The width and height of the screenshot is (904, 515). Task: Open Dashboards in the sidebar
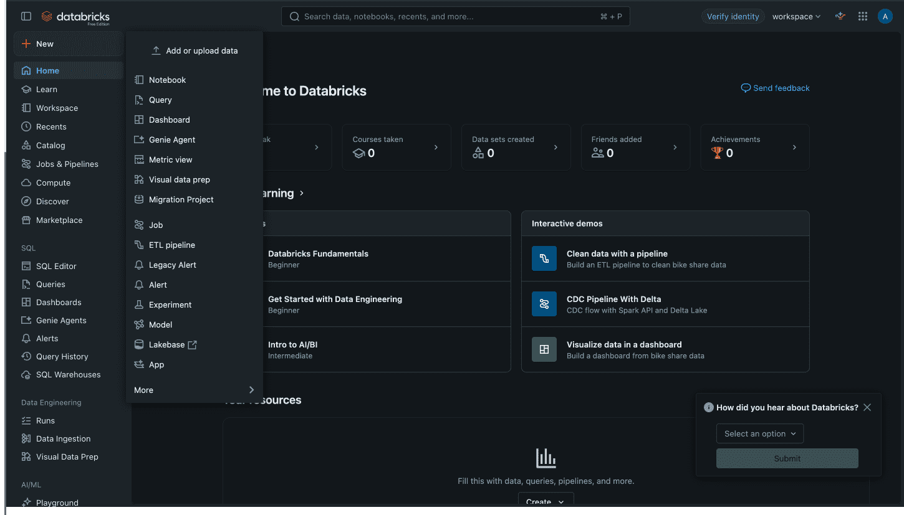69,302
